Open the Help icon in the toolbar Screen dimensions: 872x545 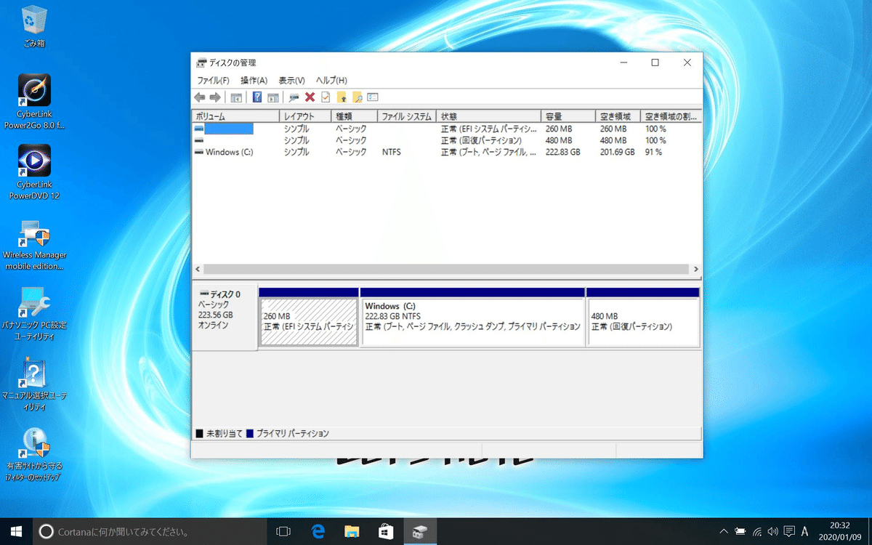(257, 97)
